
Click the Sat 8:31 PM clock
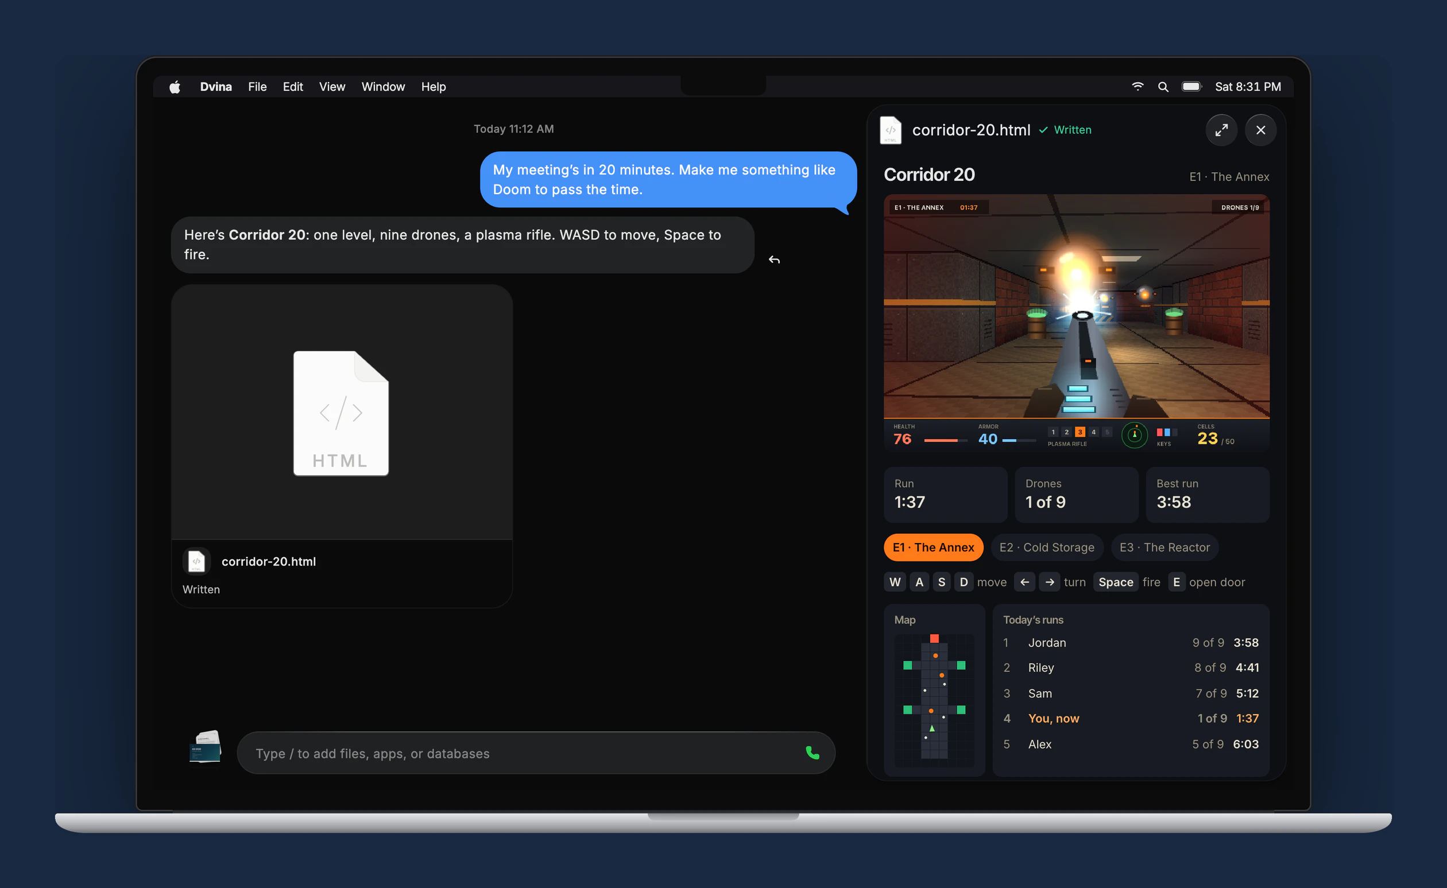click(x=1248, y=87)
